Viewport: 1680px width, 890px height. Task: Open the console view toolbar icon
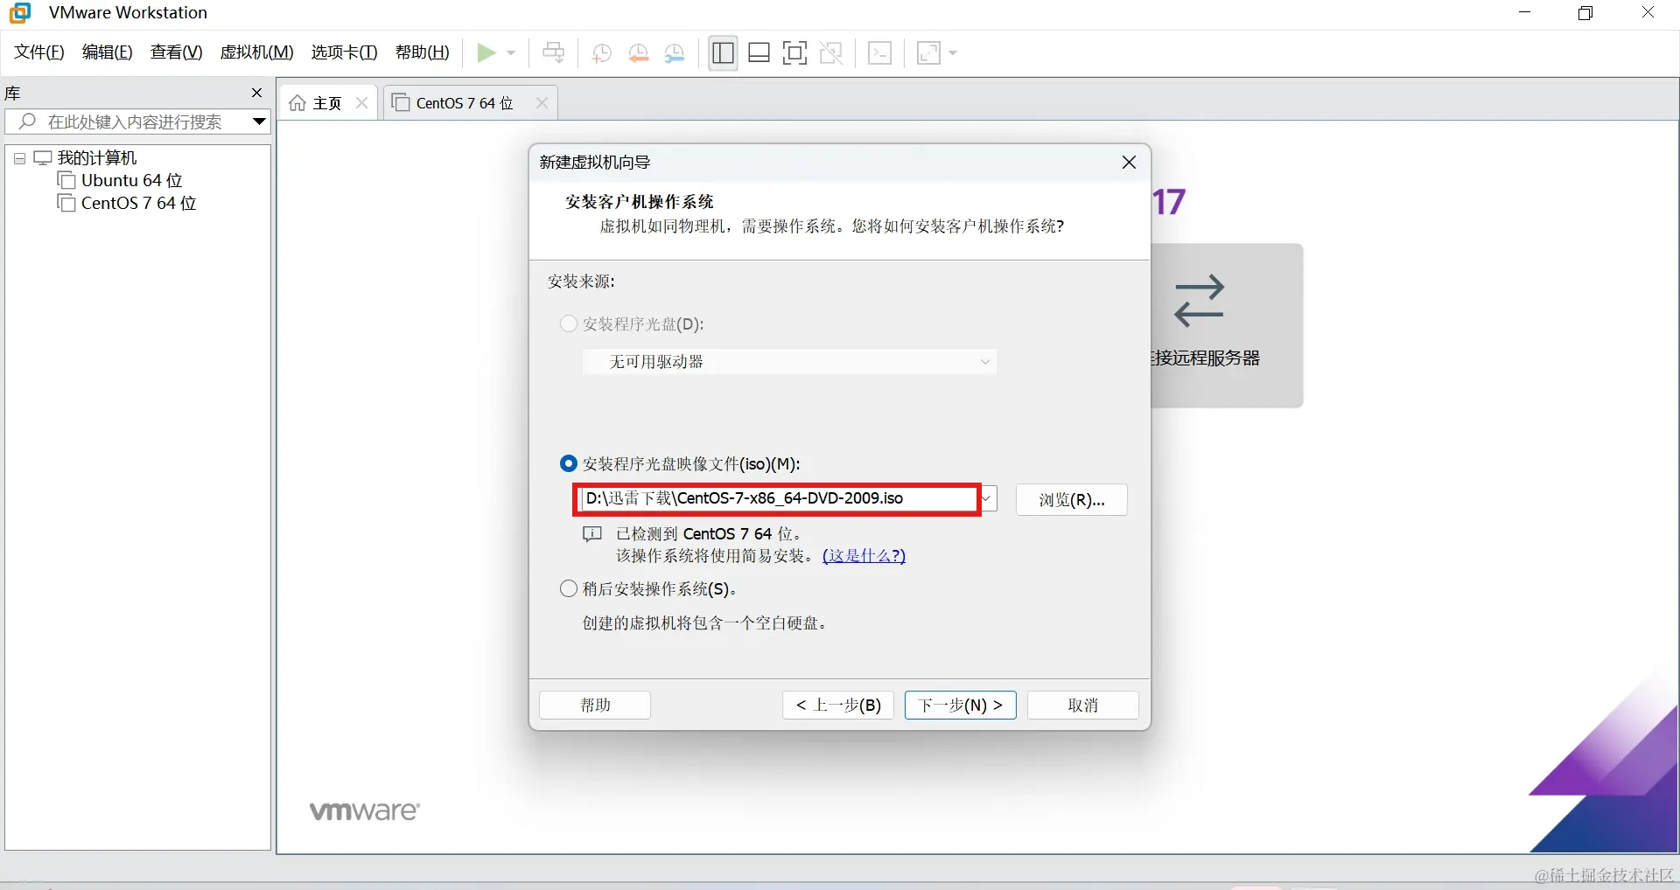tap(880, 53)
